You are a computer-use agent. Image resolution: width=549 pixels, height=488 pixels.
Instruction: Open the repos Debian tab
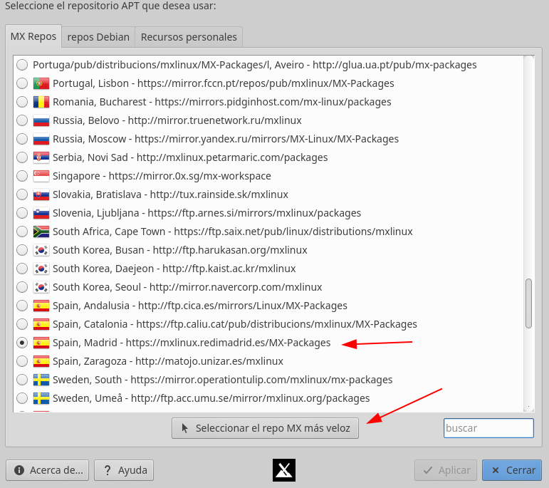pyautogui.click(x=98, y=37)
